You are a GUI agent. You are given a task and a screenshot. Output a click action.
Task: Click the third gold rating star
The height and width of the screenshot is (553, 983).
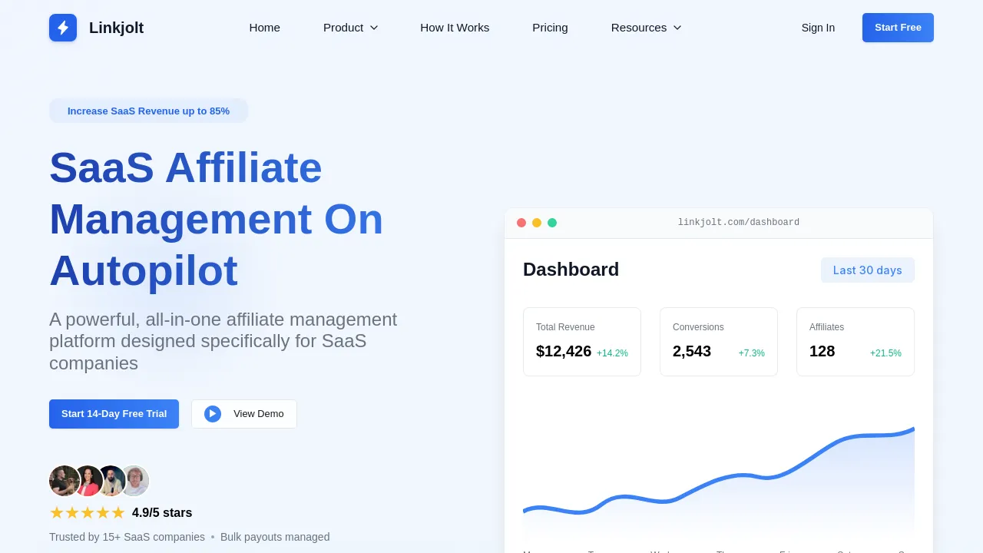pyautogui.click(x=88, y=512)
